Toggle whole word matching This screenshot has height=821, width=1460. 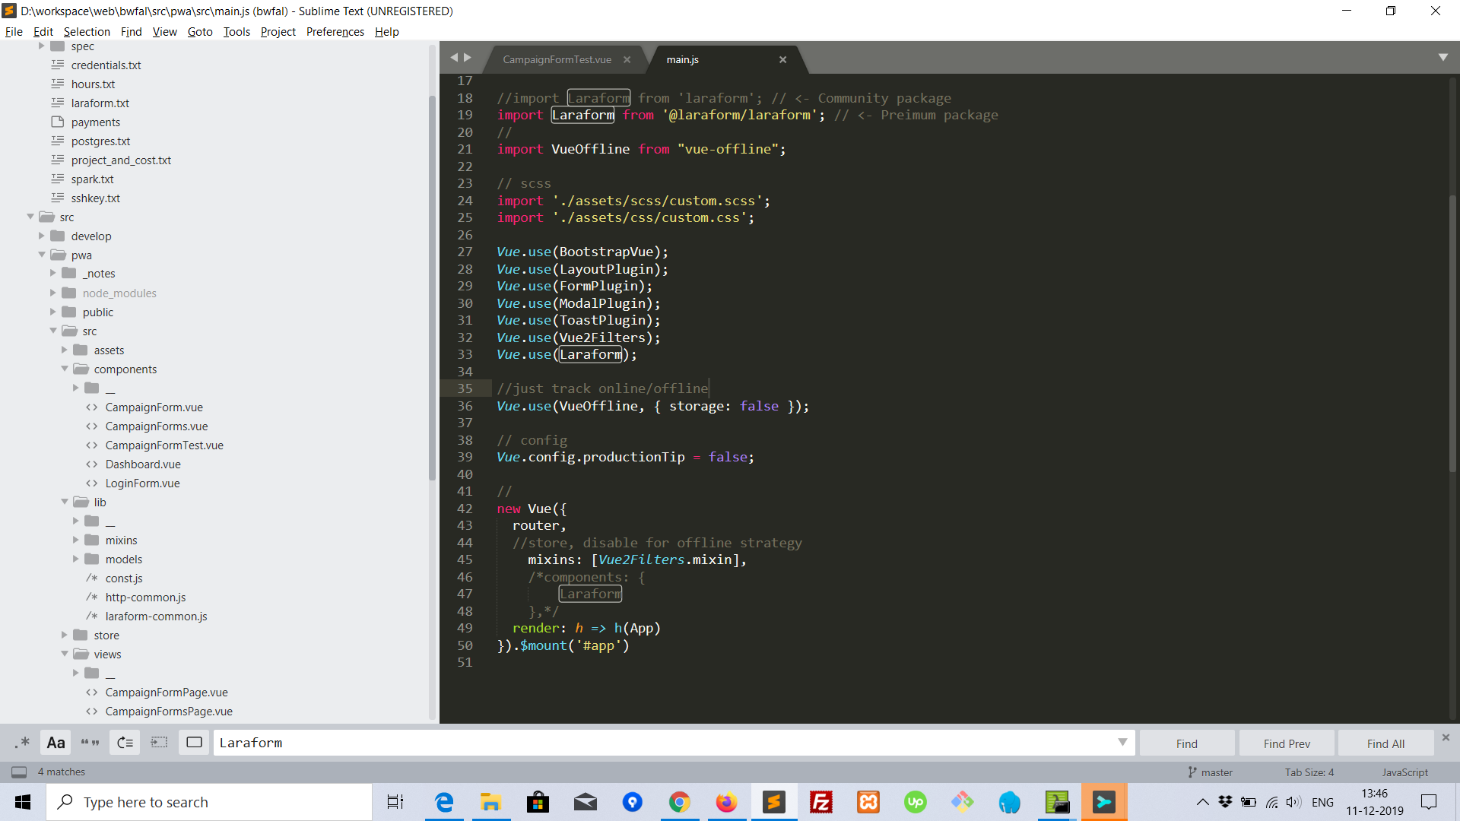[90, 743]
